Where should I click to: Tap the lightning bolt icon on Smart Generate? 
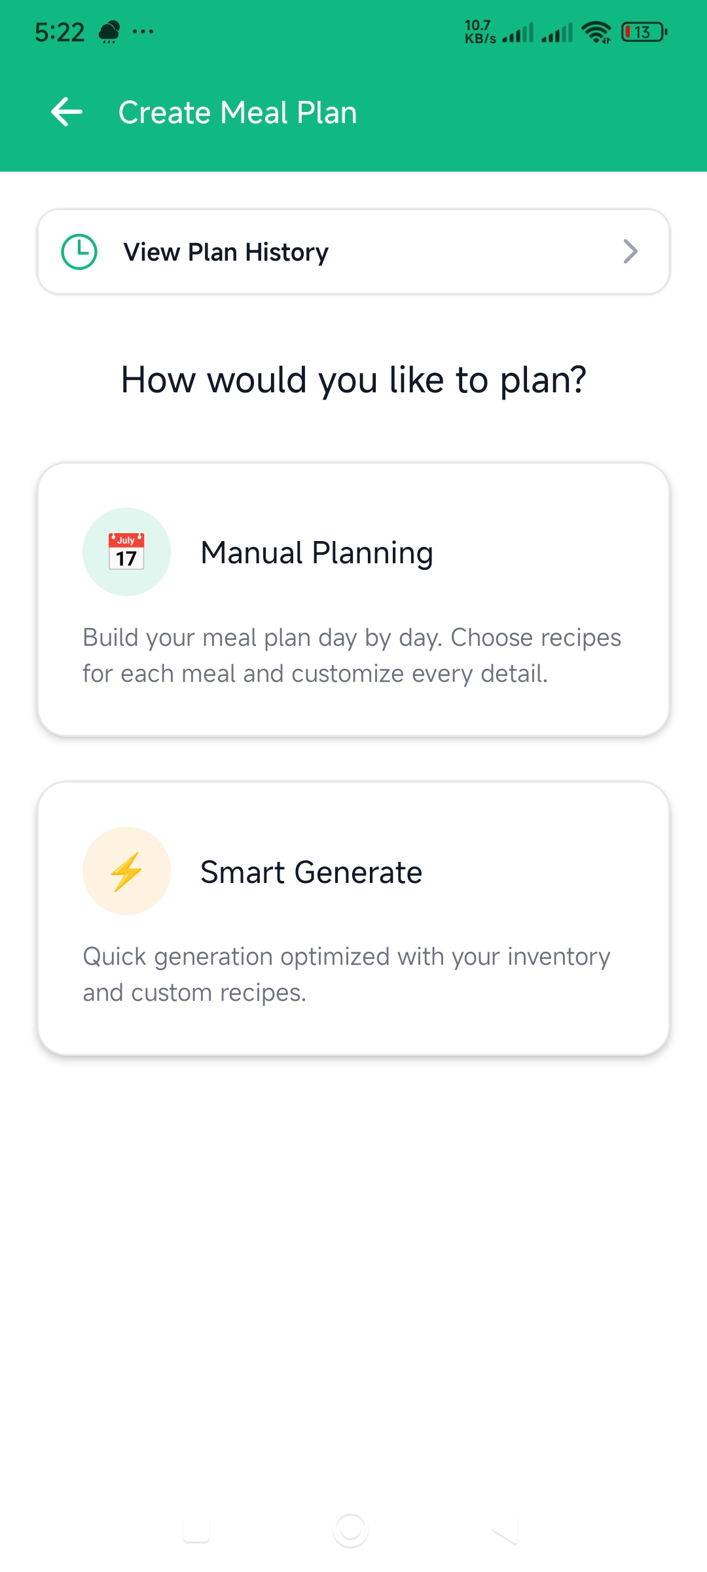126,870
